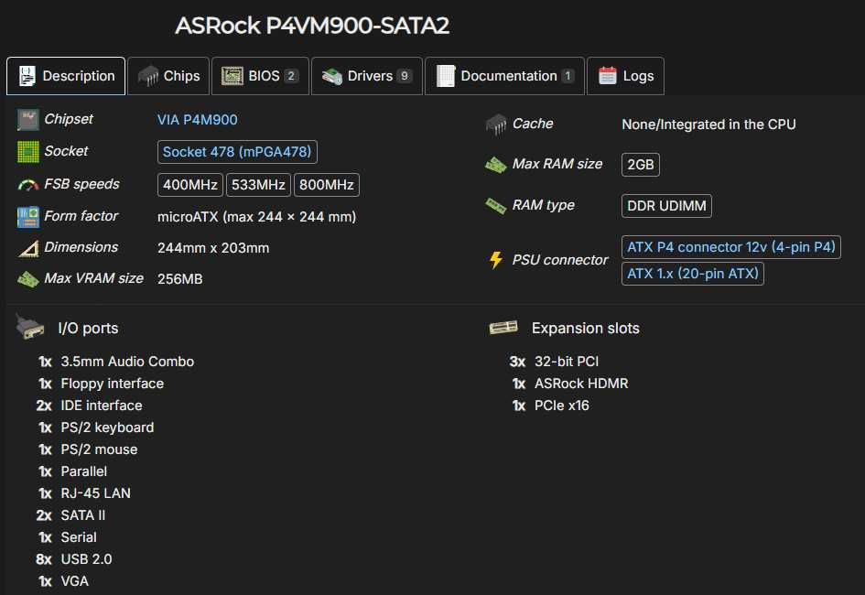The width and height of the screenshot is (865, 595).
Task: Click the Max RAM size memory icon
Action: [x=496, y=165]
